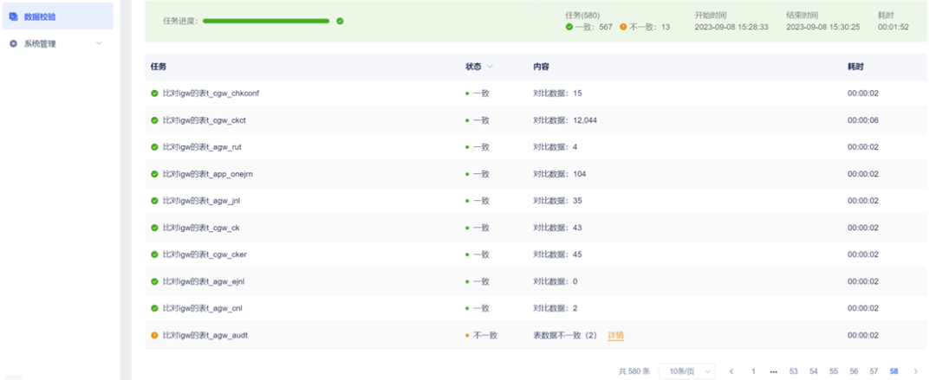This screenshot has height=380, width=936.
Task: Click 共 580 条 total count
Action: point(634,371)
